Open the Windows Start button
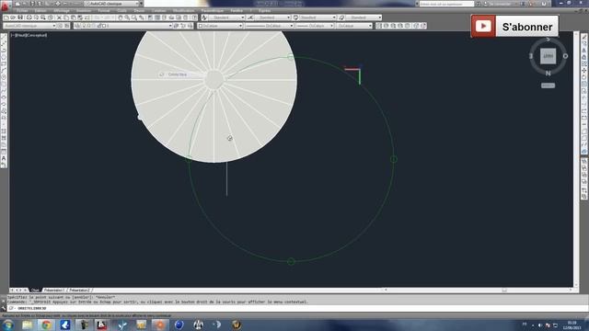Screen dimensions: 589x331 [x=7, y=325]
